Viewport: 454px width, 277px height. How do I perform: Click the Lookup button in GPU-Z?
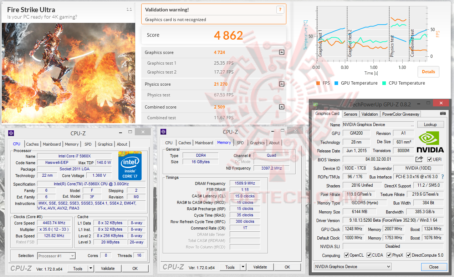click(x=430, y=125)
